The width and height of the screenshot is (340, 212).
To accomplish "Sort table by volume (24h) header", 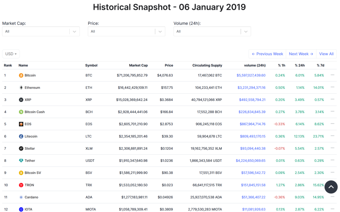I will 255,65.
